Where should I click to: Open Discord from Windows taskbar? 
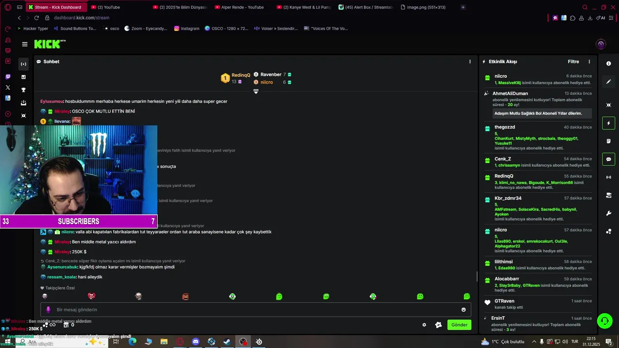pos(195,342)
